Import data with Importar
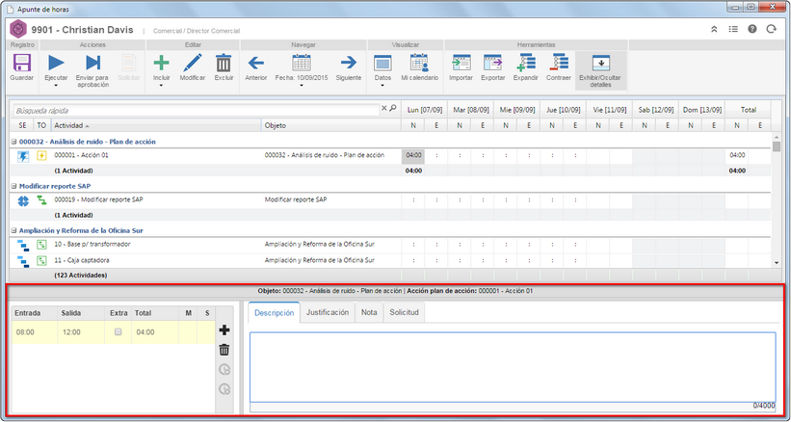 pos(461,67)
